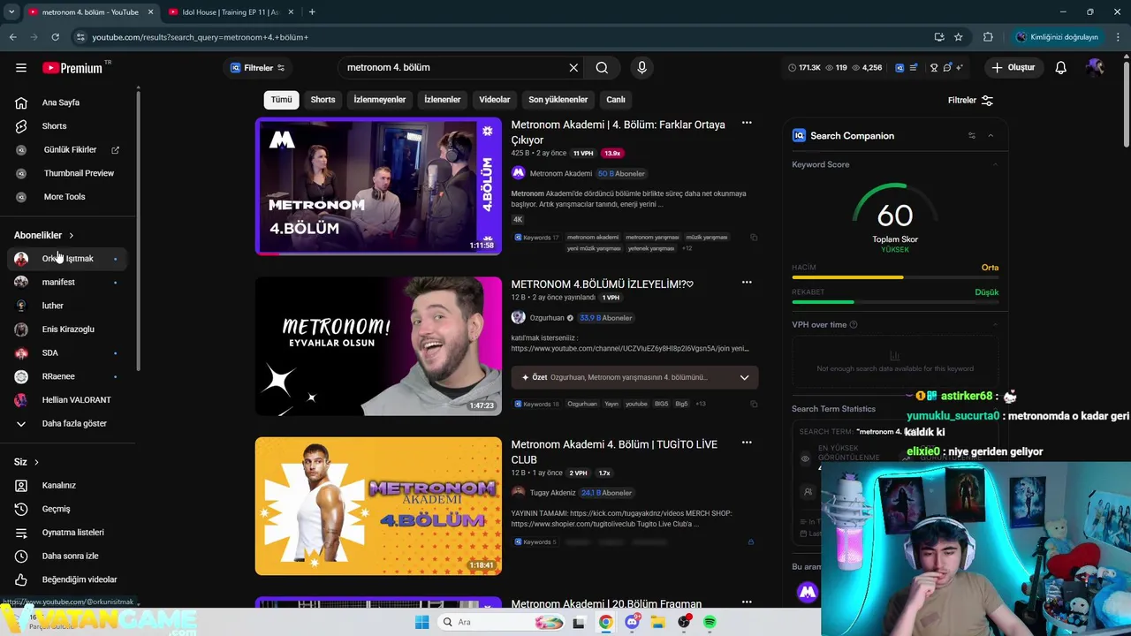This screenshot has width=1131, height=636.
Task: Open File Explorer from the taskbar
Action: point(657,622)
